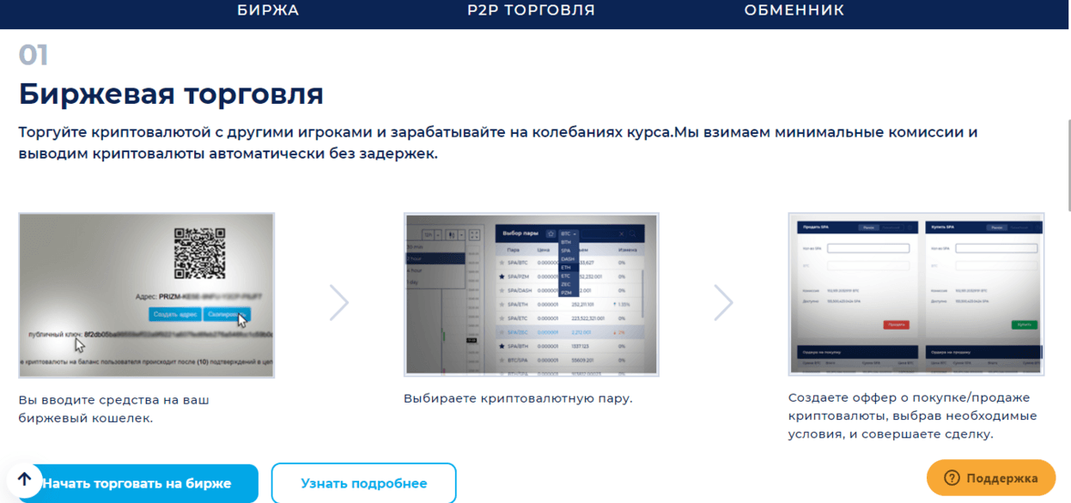
Task: Click the page vertical scrollbar
Action: (x=1068, y=163)
